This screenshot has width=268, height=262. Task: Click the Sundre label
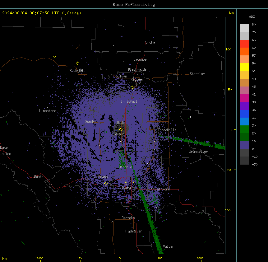pos(91,122)
